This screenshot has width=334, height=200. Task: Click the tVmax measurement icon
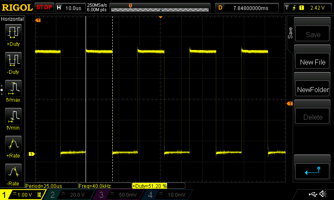pos(13,89)
